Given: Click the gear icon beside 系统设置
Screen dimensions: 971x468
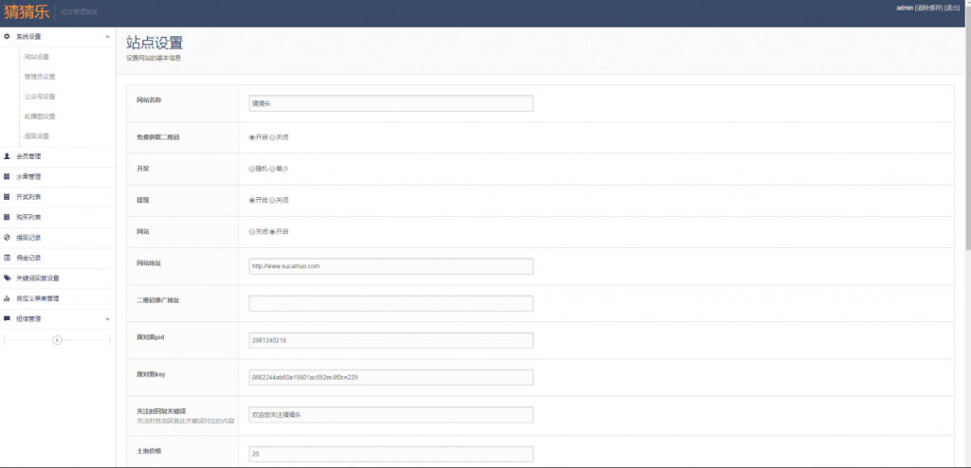Looking at the screenshot, I should click(x=8, y=37).
